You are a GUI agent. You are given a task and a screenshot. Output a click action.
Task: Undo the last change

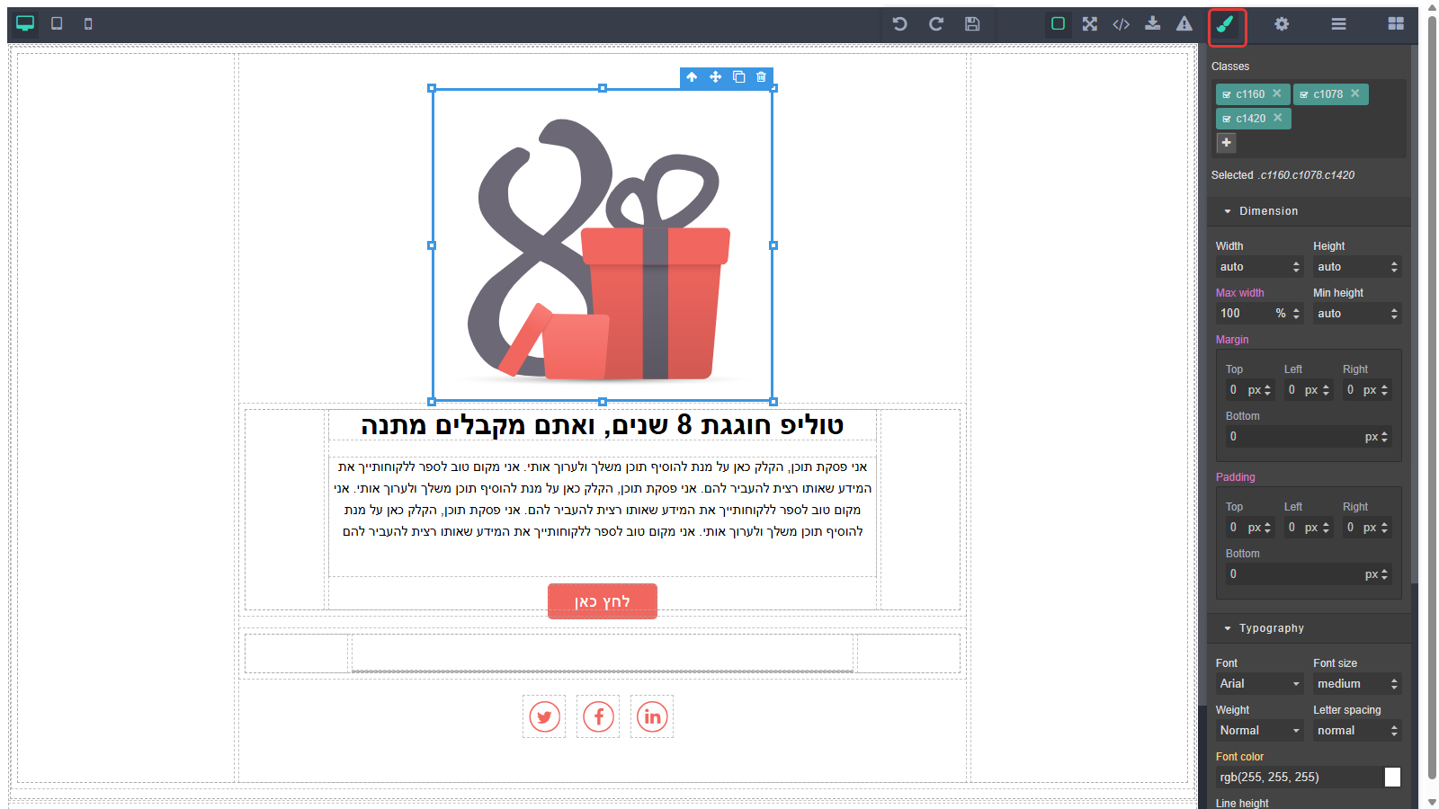[x=899, y=23]
